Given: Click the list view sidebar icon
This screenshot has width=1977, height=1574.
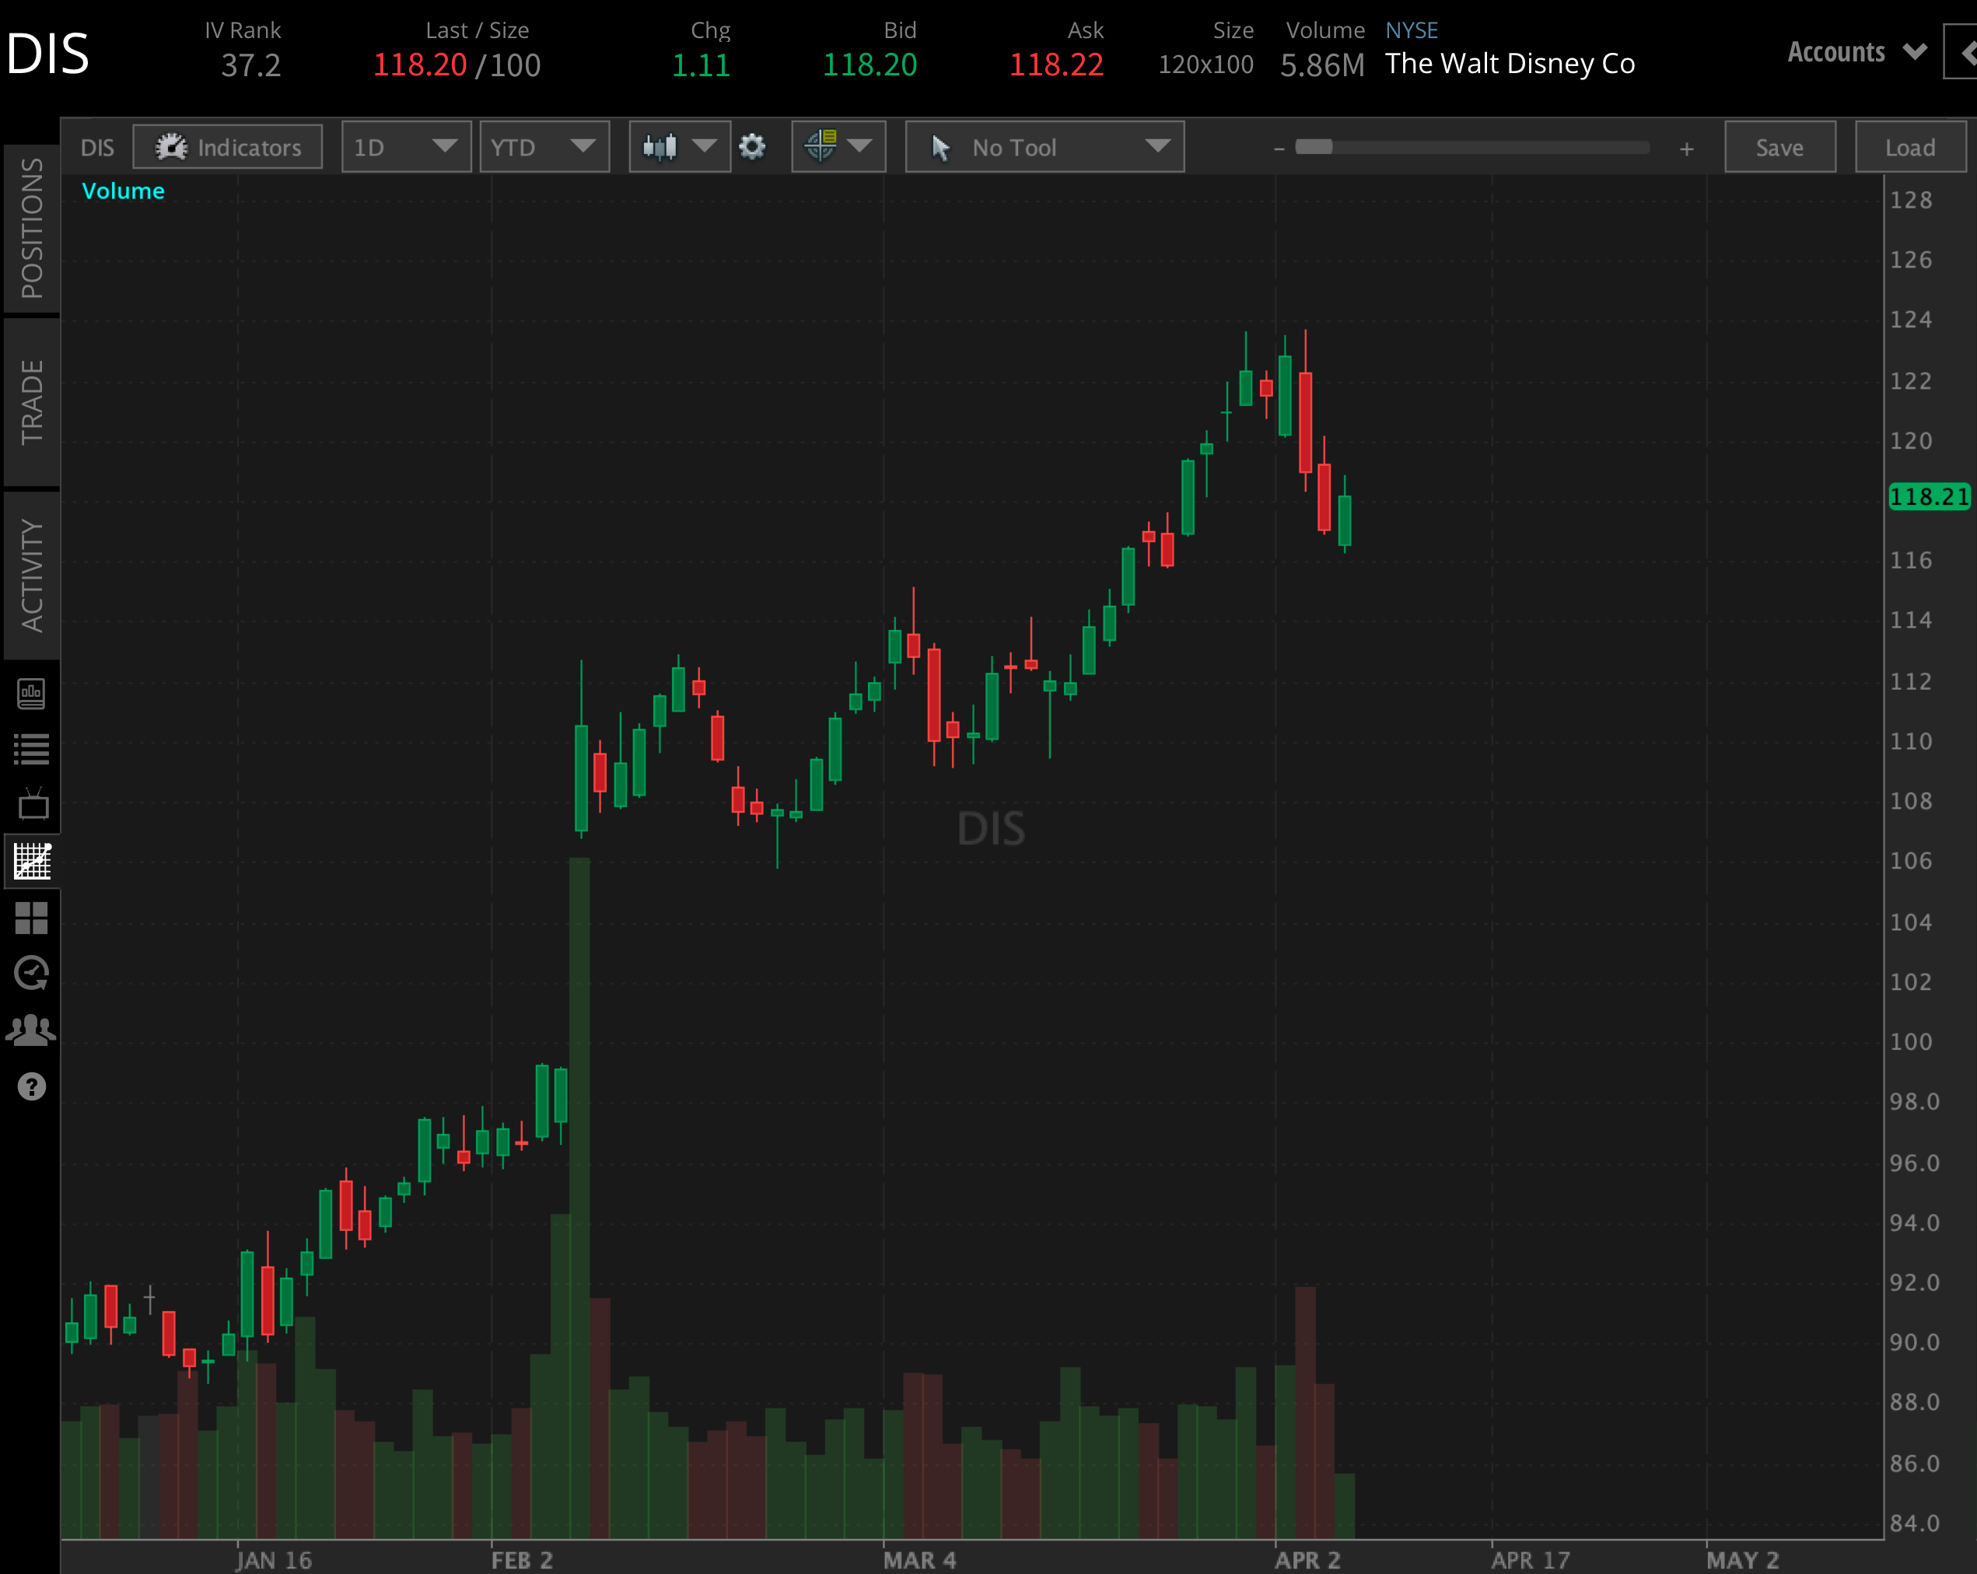Looking at the screenshot, I should click(32, 747).
